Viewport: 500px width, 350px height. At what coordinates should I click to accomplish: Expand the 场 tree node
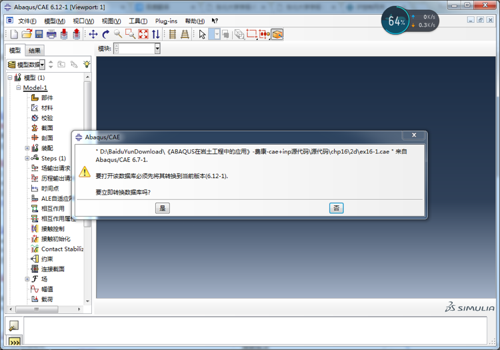[27, 279]
